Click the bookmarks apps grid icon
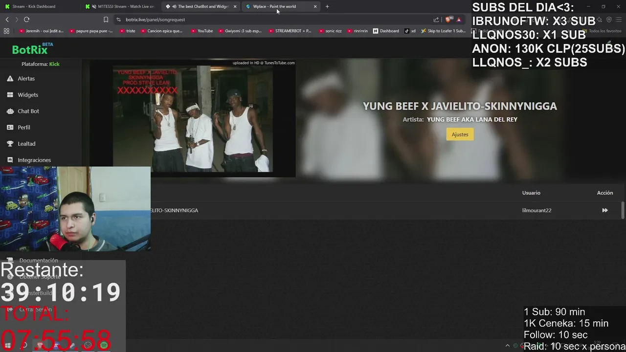626x352 pixels. 6,31
